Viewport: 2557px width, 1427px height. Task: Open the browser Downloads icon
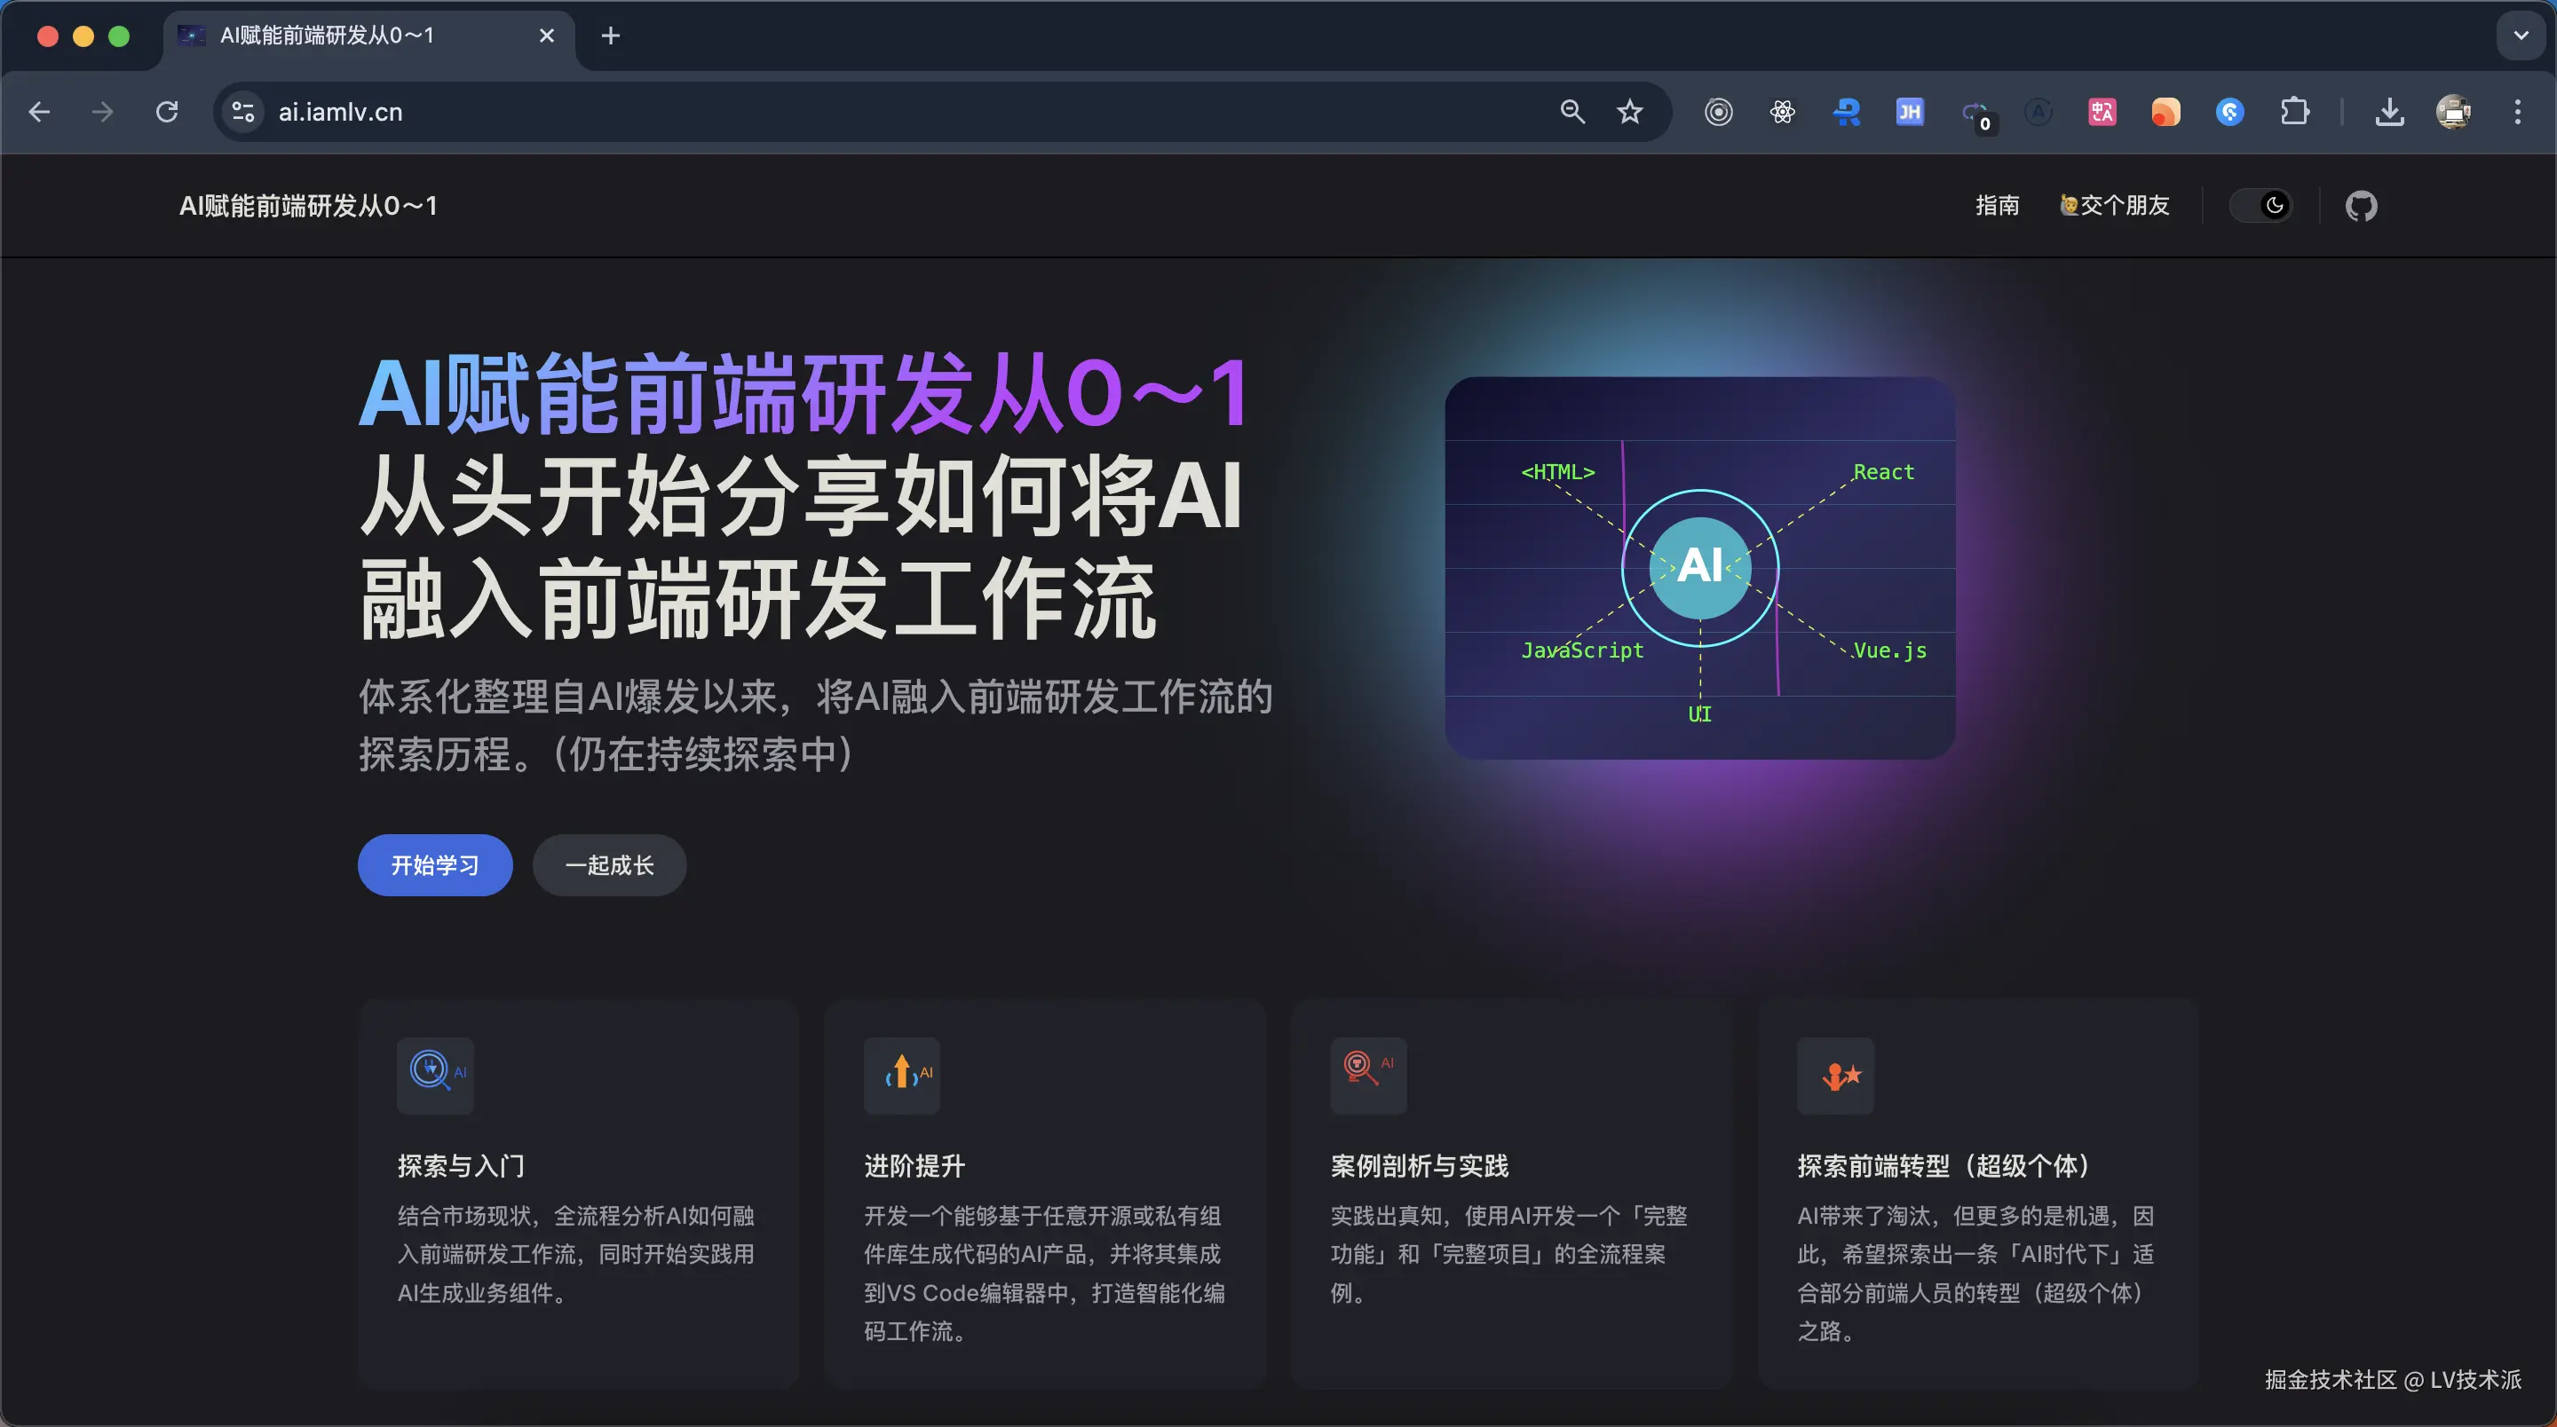point(2389,112)
